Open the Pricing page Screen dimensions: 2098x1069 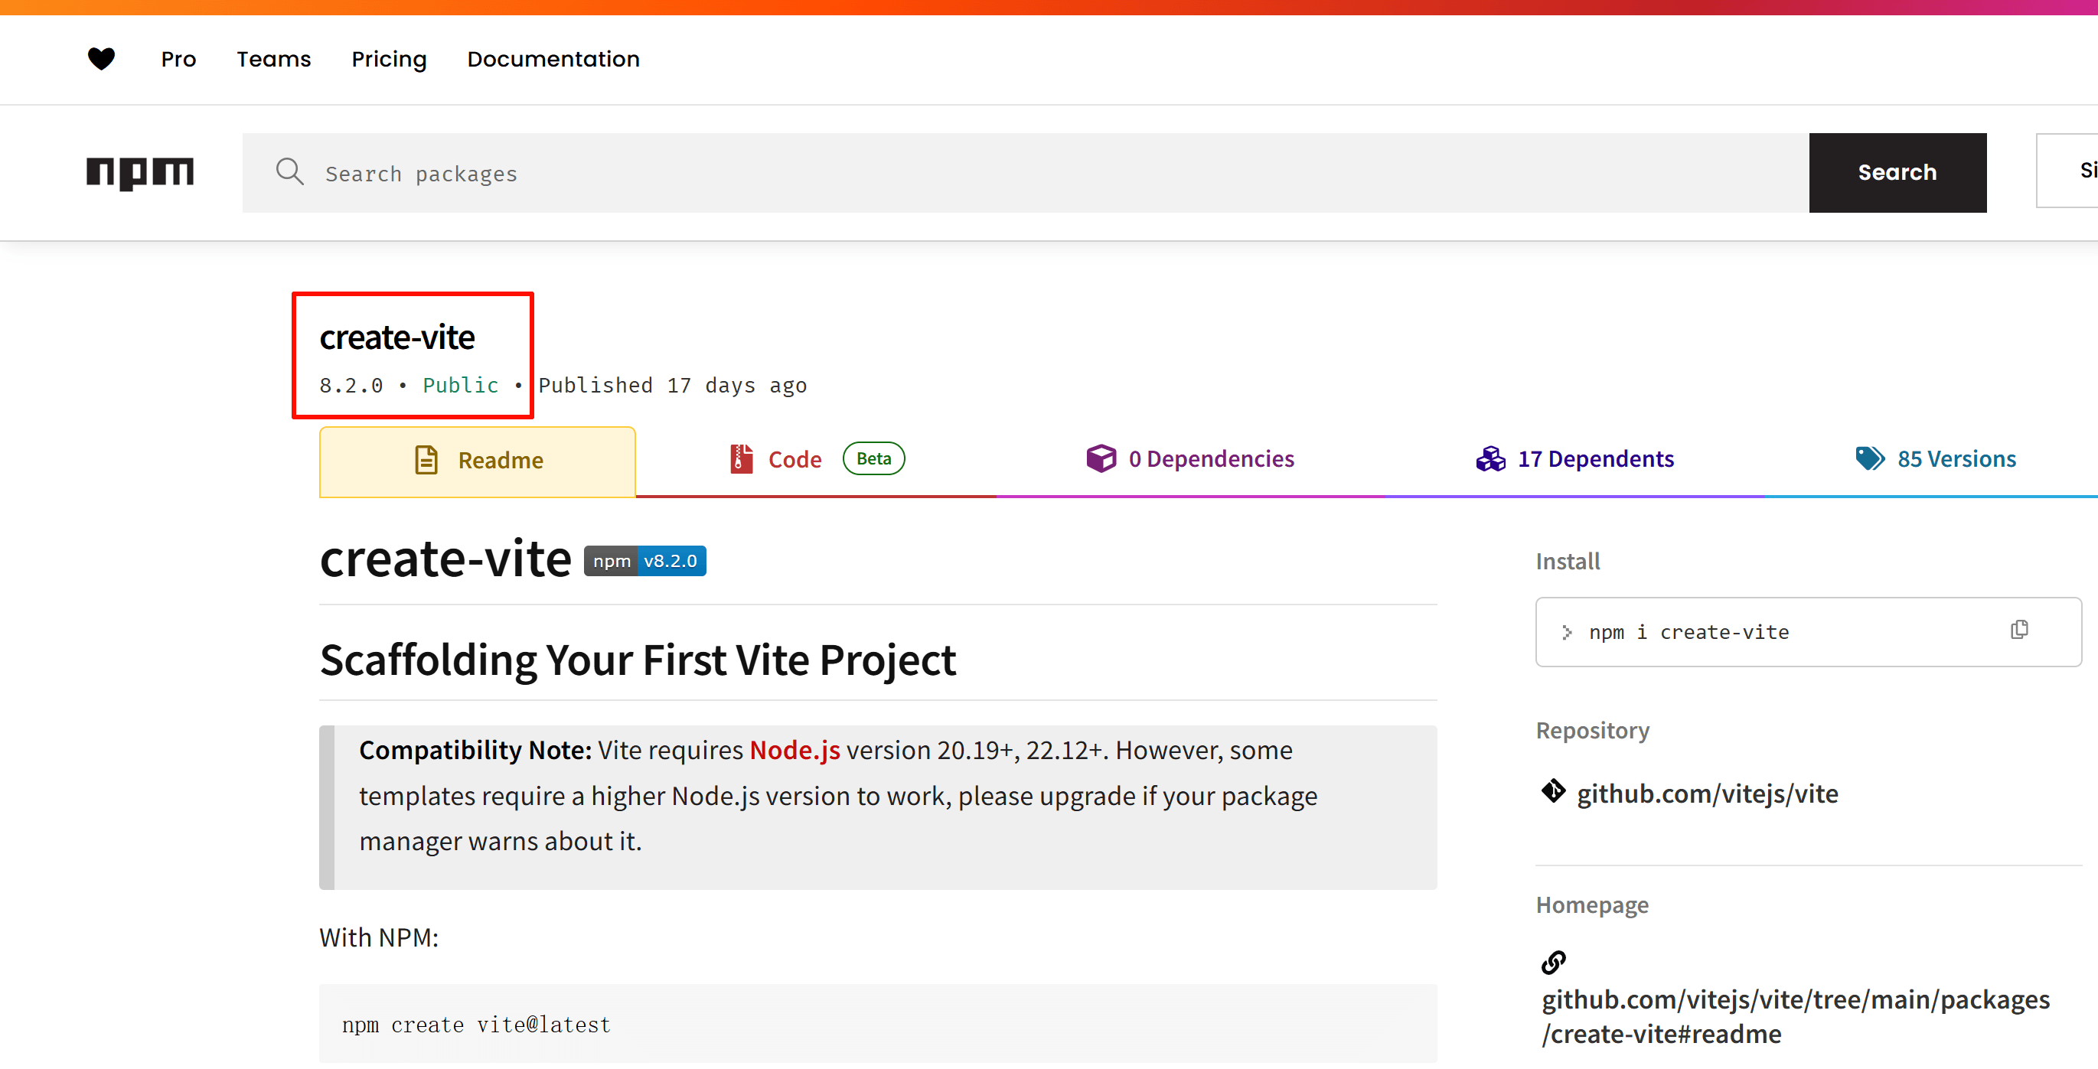coord(390,59)
